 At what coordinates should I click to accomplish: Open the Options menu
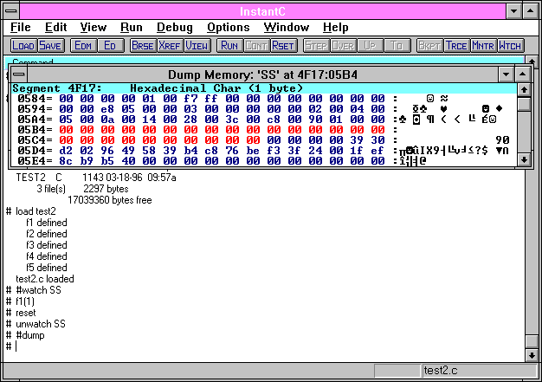[229, 28]
